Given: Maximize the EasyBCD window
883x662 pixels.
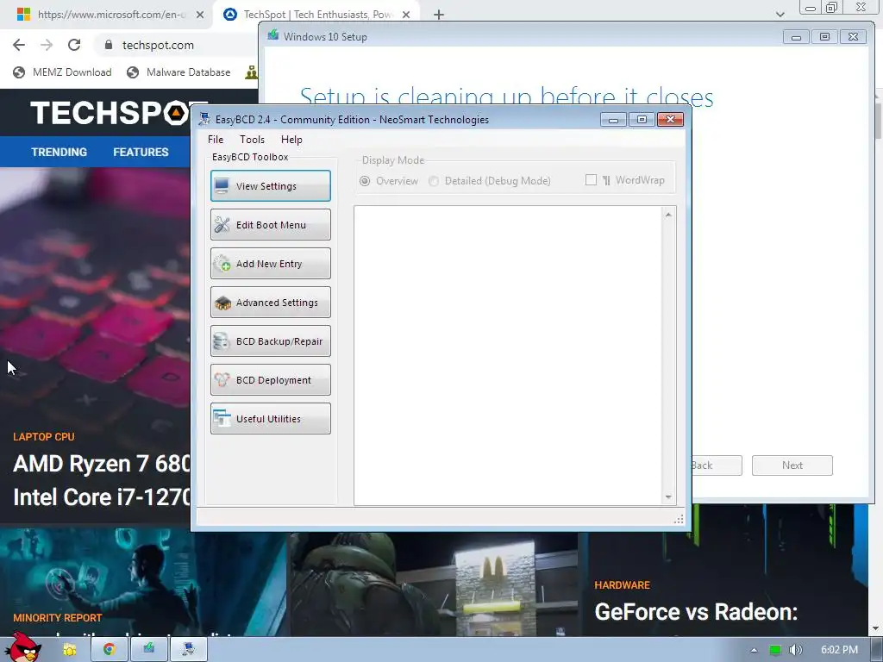Looking at the screenshot, I should pyautogui.click(x=642, y=119).
